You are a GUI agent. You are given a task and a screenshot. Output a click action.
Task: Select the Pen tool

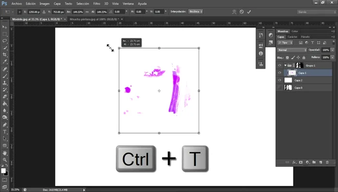tap(4, 125)
